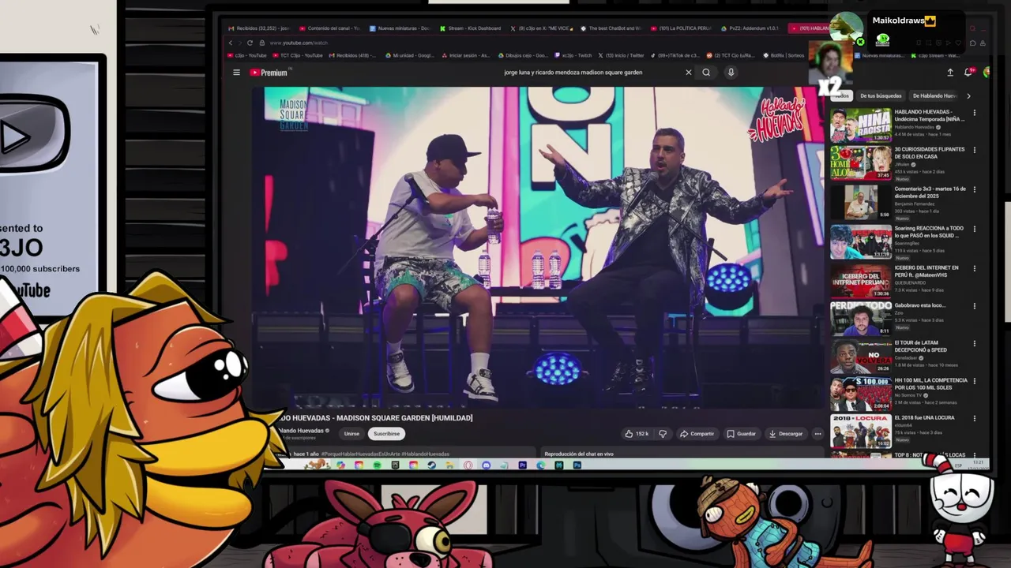The width and height of the screenshot is (1011, 568).
Task: Open options menu for HABLANDO HUEVADAS Undécima Temporada
Action: [x=974, y=113]
